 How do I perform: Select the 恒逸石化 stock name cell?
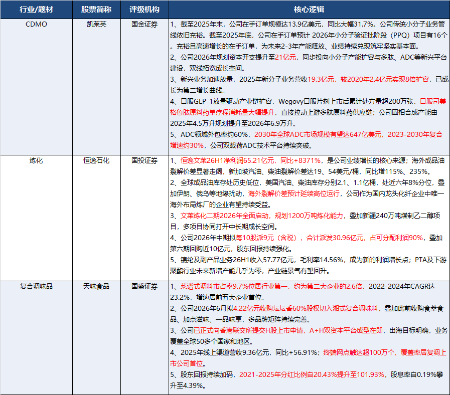pyautogui.click(x=96, y=218)
